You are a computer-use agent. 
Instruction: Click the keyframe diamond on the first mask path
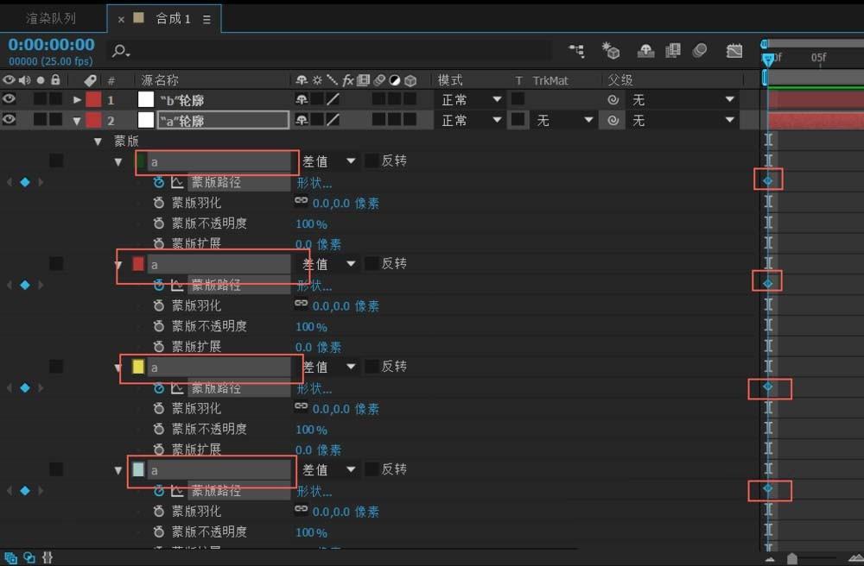tap(768, 179)
